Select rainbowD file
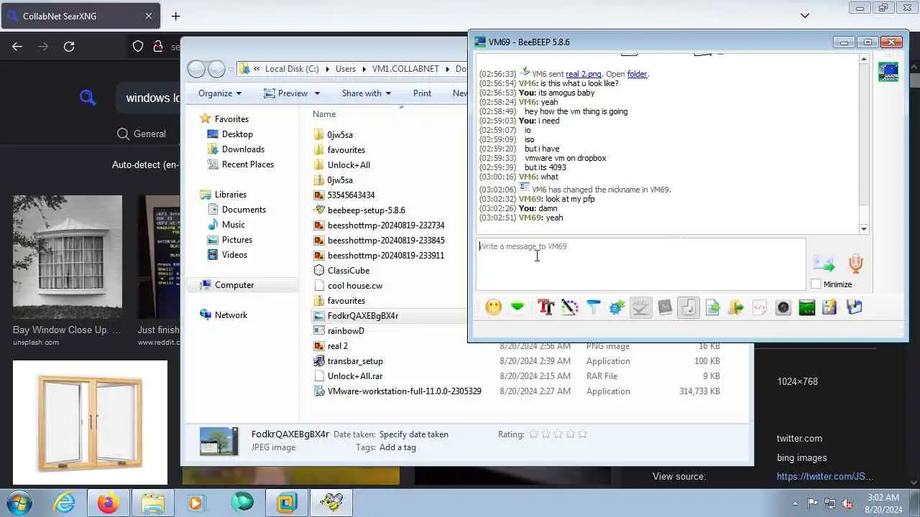This screenshot has width=920, height=517. [346, 331]
